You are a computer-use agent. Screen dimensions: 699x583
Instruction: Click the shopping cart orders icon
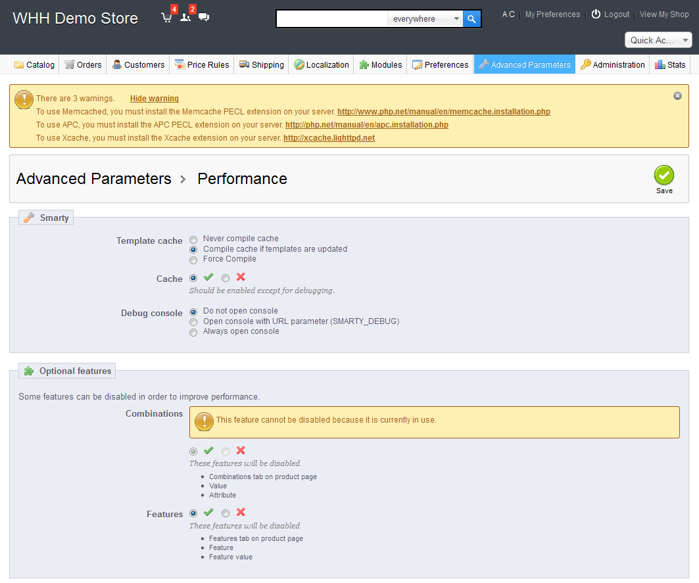166,18
